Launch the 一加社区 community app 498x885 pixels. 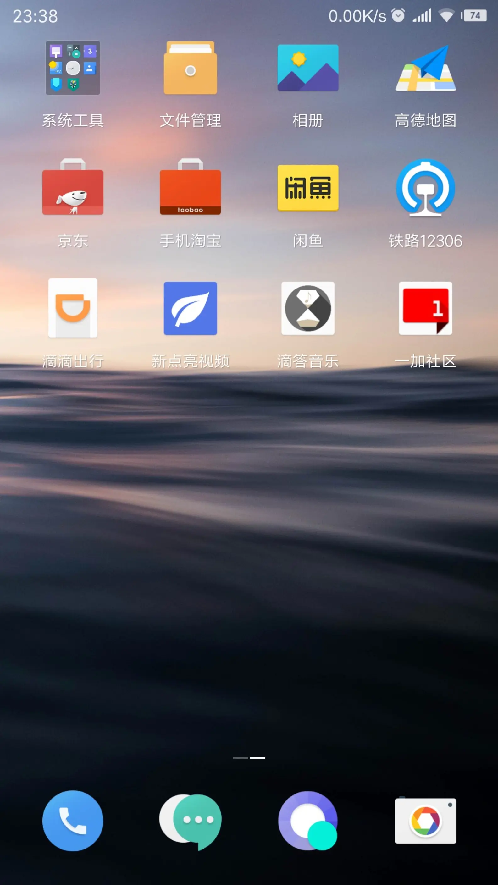(x=425, y=308)
